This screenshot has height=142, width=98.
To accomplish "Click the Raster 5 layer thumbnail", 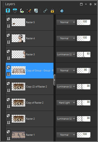I will click(x=18, y=22).
